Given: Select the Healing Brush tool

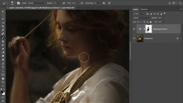Looking at the screenshot, I should (3, 34).
